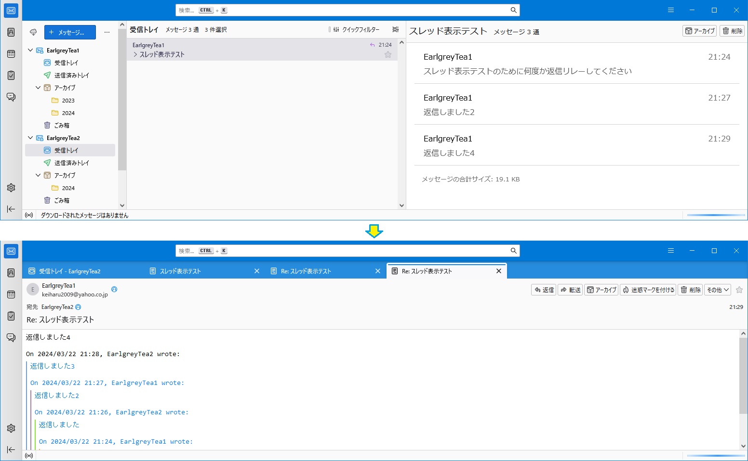
Task: Click the message body vertical scrollbar
Action: click(743, 375)
